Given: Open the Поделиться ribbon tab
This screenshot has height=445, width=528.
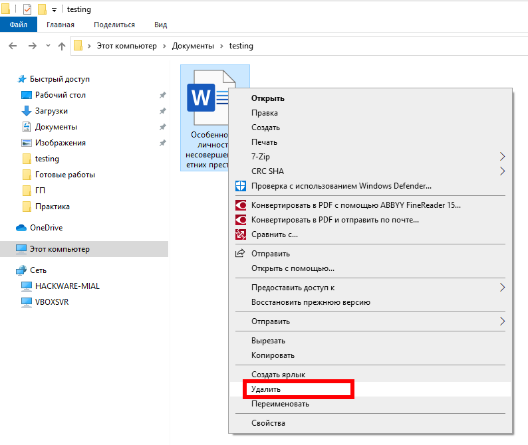Looking at the screenshot, I should 114,25.
